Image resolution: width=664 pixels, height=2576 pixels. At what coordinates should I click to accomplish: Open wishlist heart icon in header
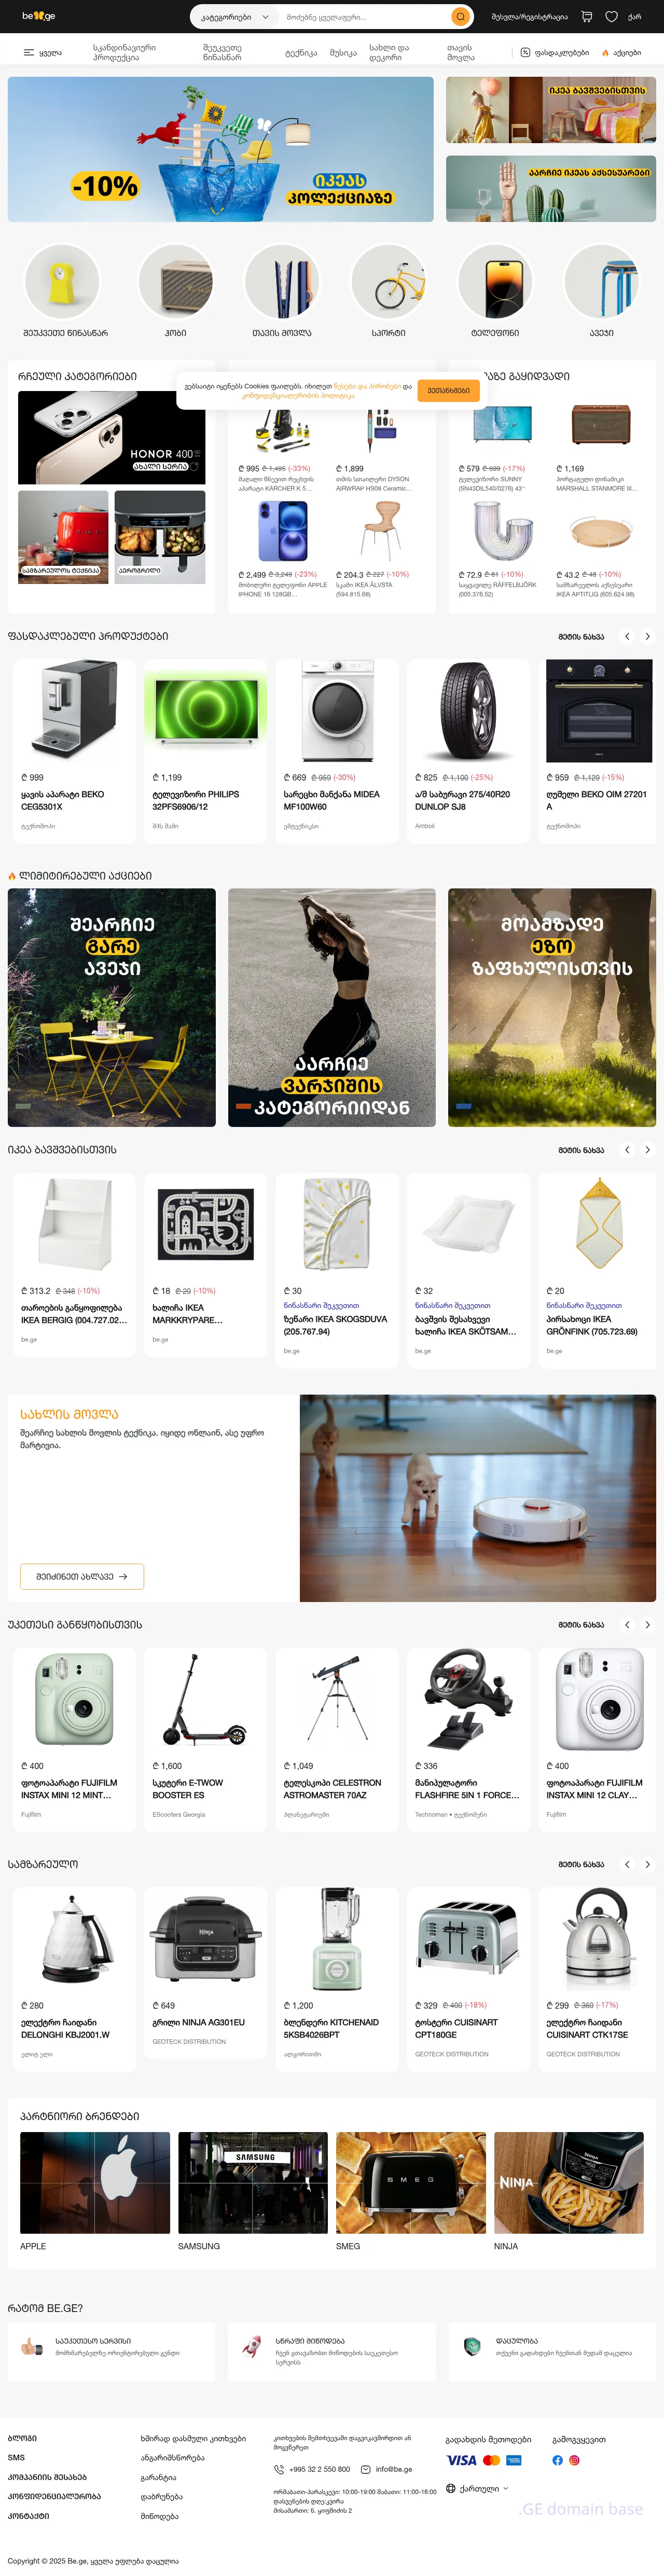(x=611, y=17)
